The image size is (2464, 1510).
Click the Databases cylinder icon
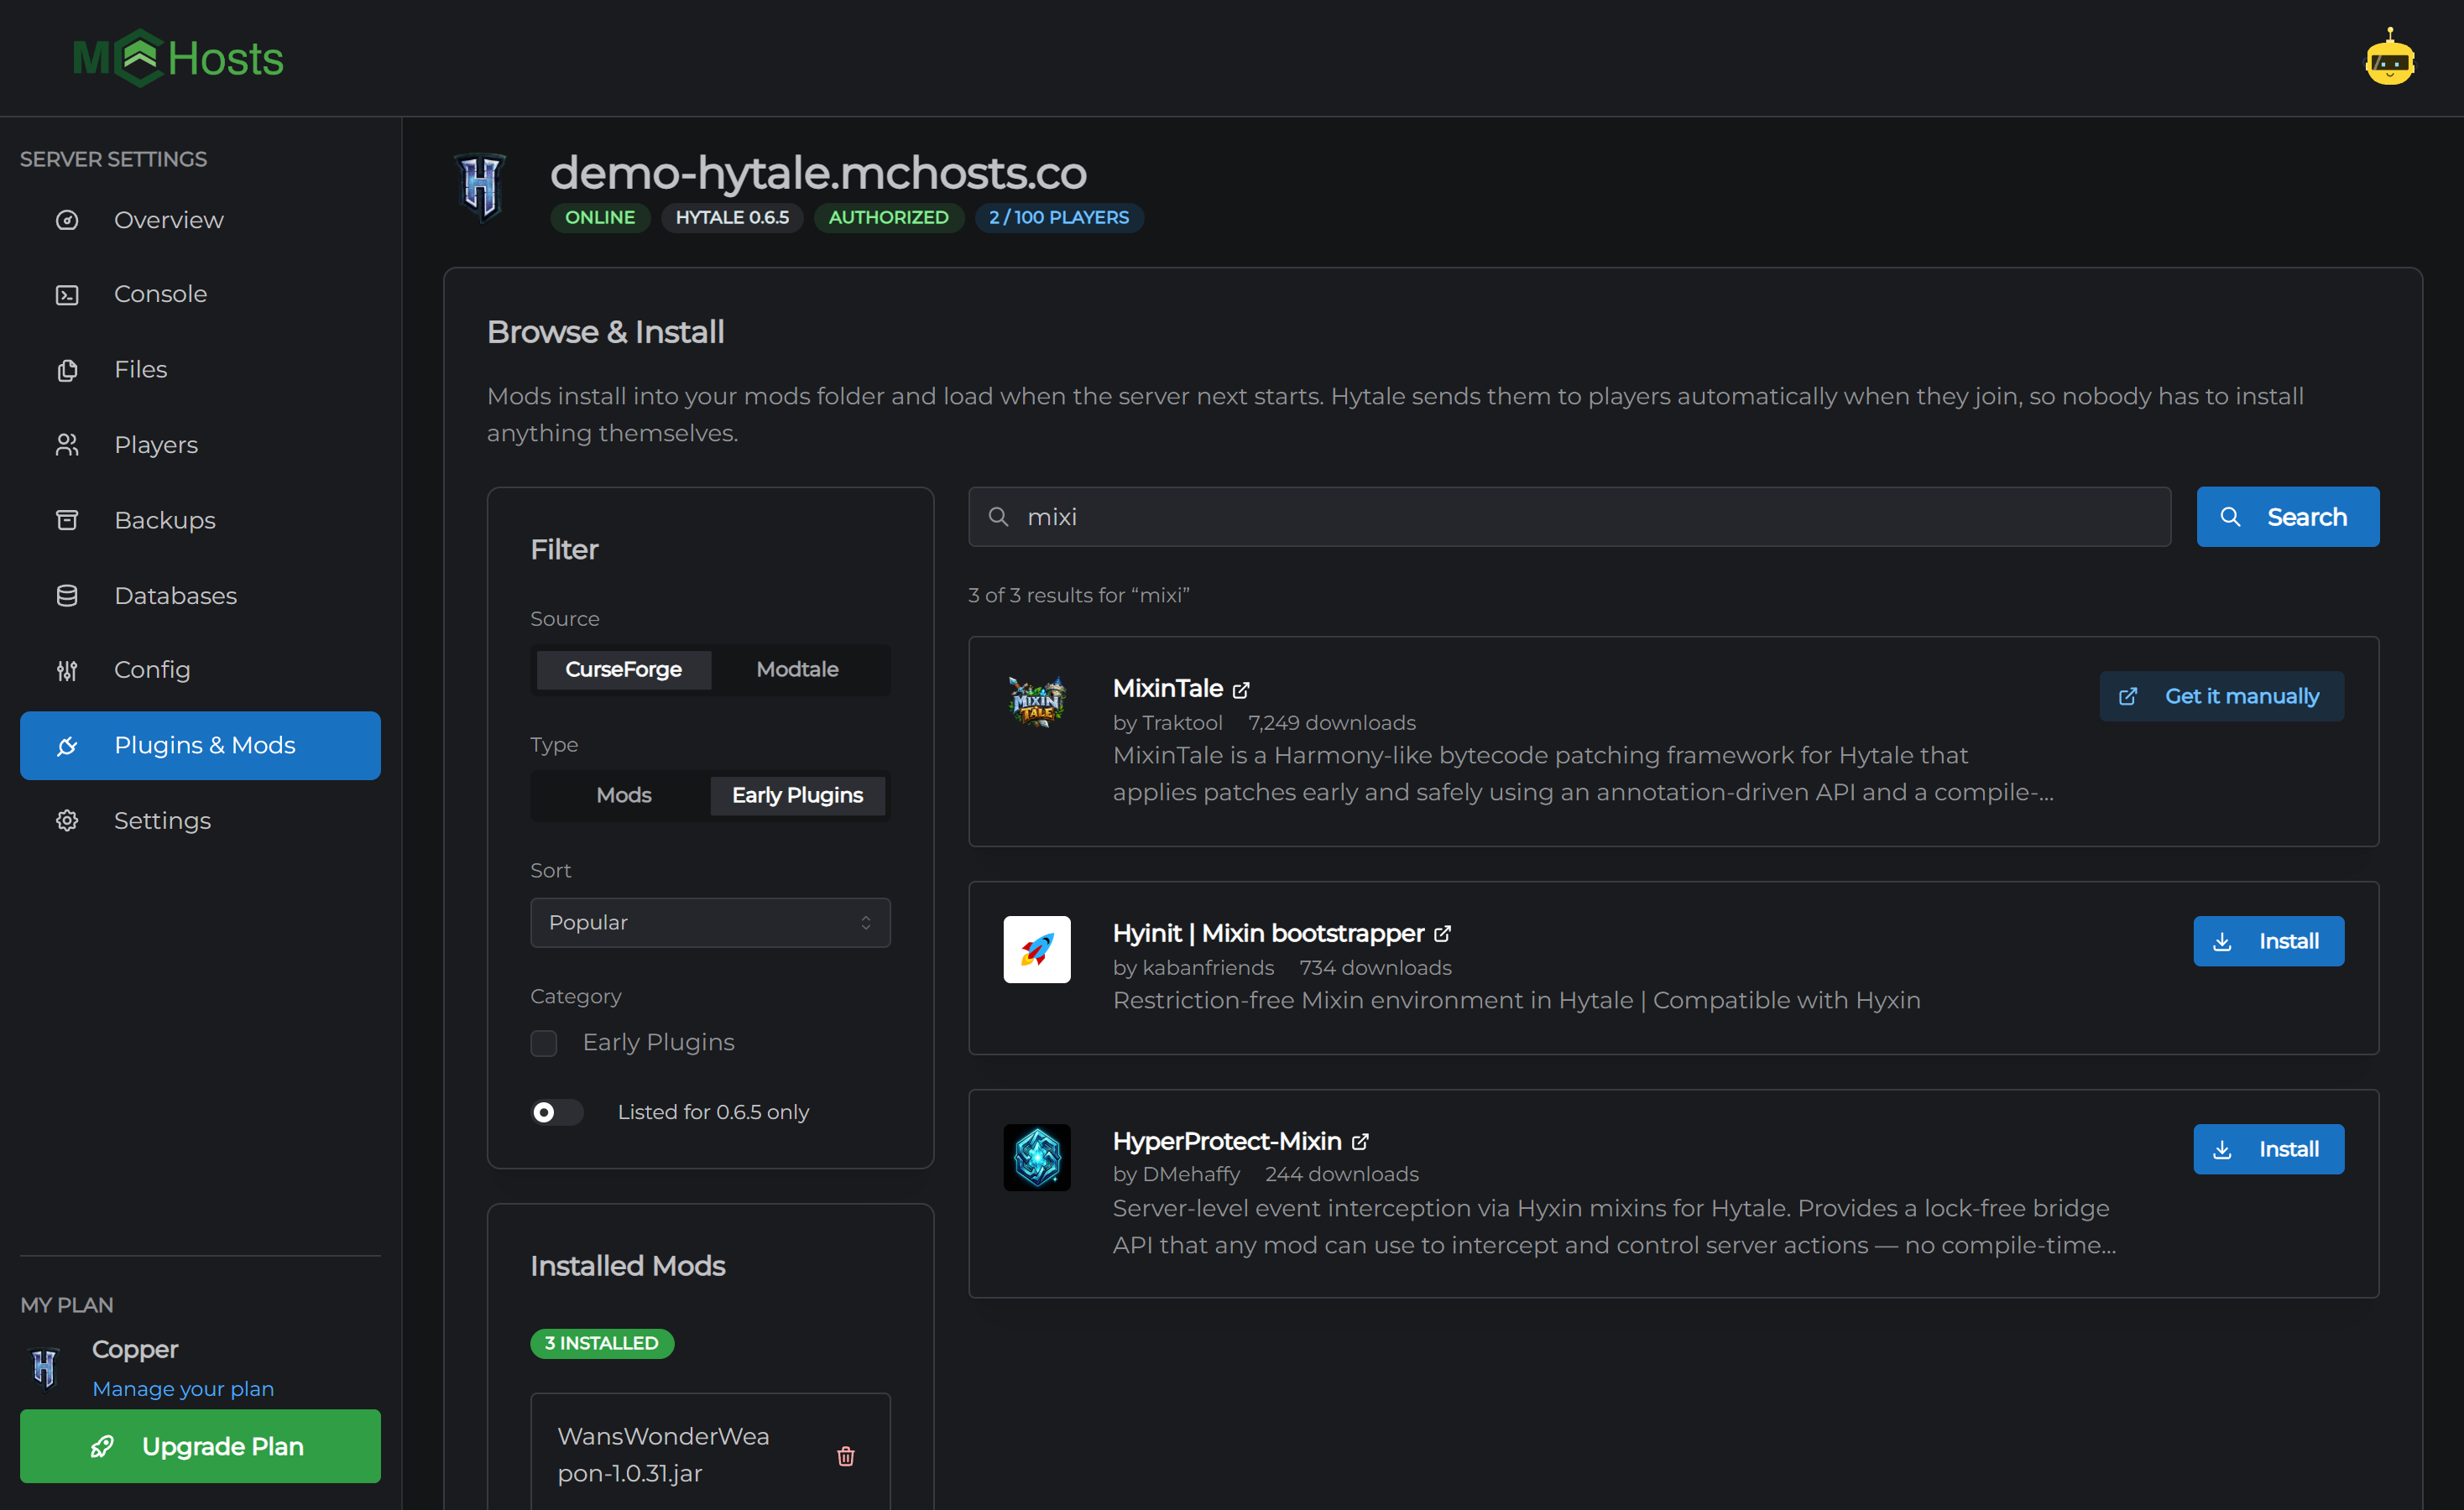coord(67,596)
